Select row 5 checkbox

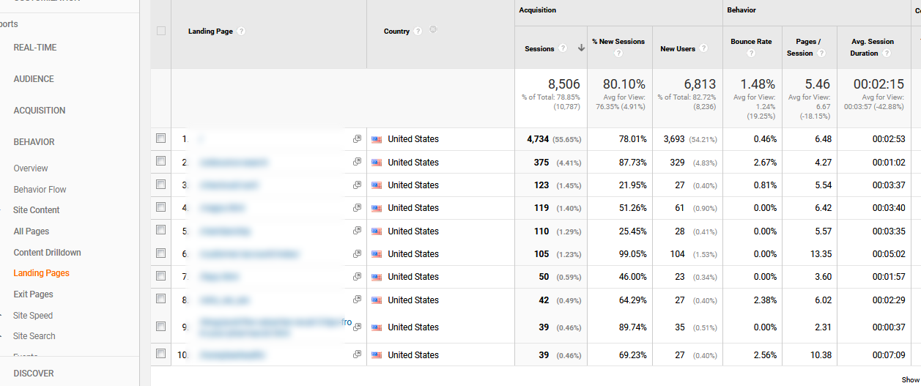click(161, 231)
